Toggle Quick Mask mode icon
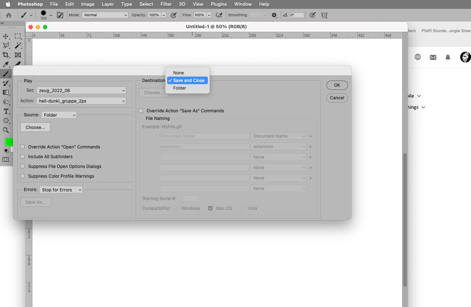Screen dimensions: 471x307 (x=6, y=159)
